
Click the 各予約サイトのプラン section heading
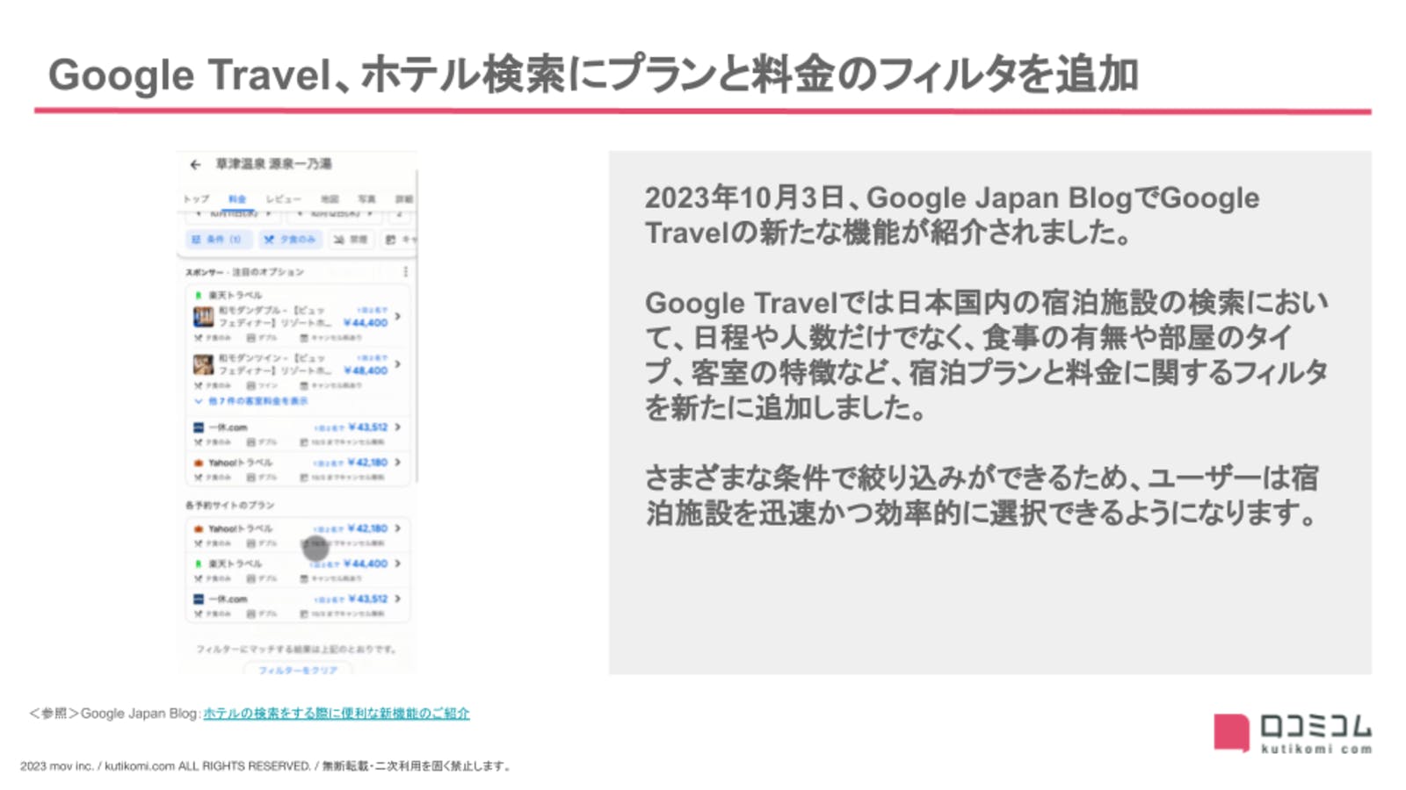tap(230, 506)
